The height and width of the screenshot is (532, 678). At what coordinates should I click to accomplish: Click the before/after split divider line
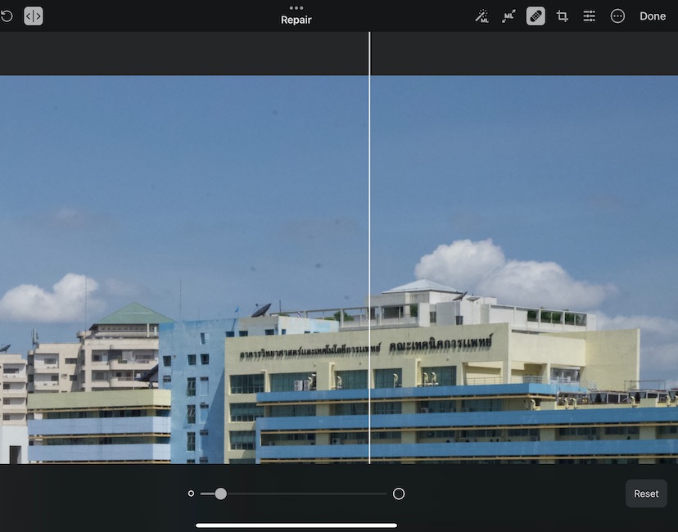click(x=369, y=248)
